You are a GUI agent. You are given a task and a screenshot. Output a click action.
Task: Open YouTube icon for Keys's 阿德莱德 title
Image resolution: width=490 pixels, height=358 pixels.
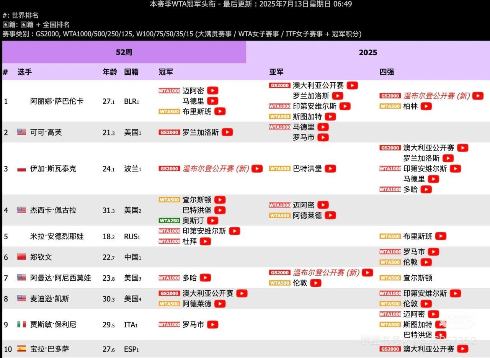[220, 304]
